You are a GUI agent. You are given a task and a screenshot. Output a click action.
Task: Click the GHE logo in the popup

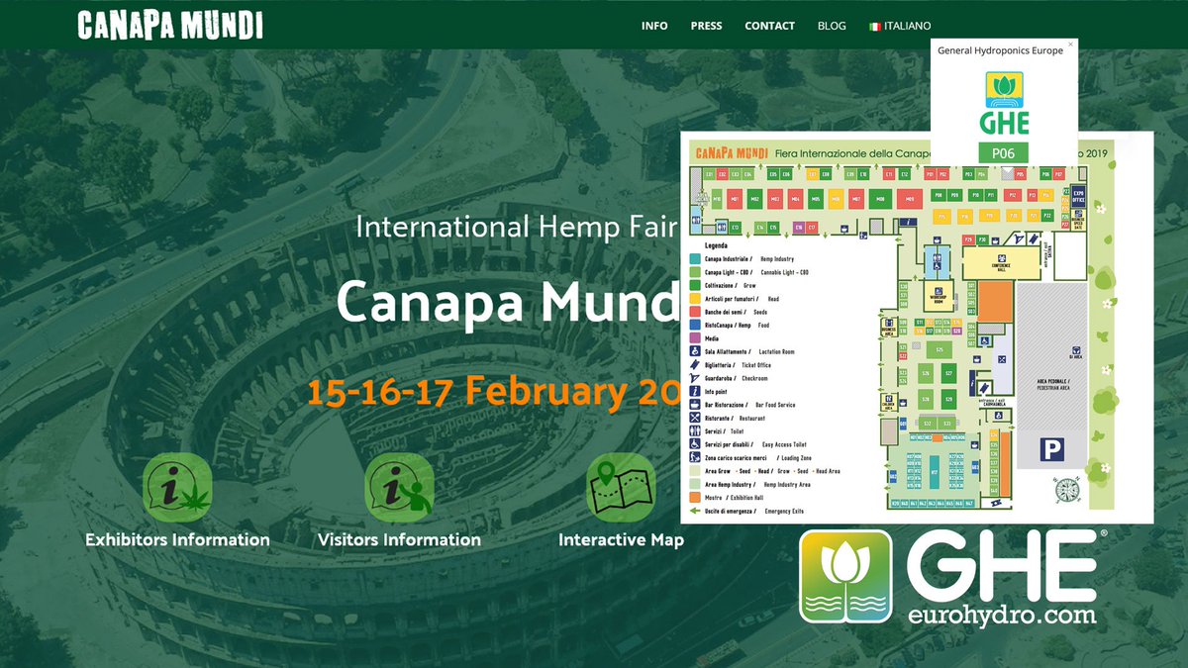[1004, 103]
